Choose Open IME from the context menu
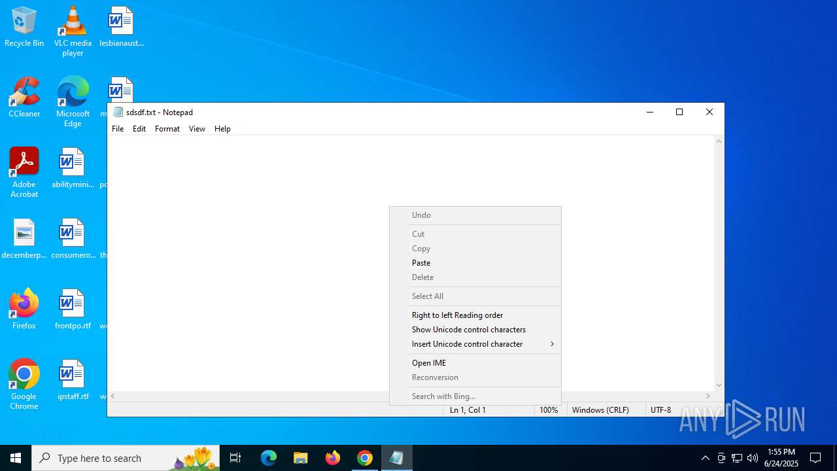The image size is (837, 471). [x=475, y=363]
